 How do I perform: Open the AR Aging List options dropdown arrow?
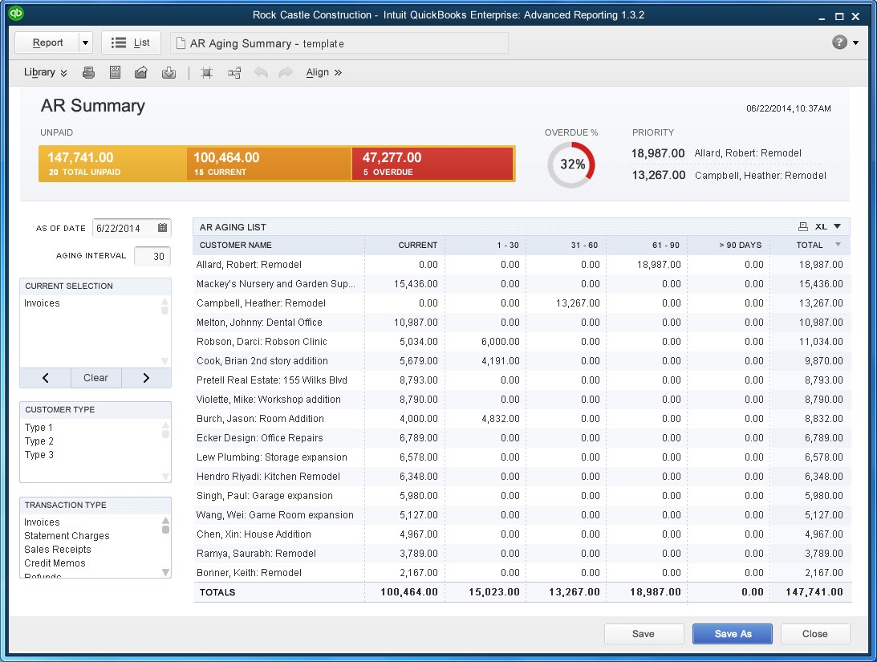[x=838, y=226]
